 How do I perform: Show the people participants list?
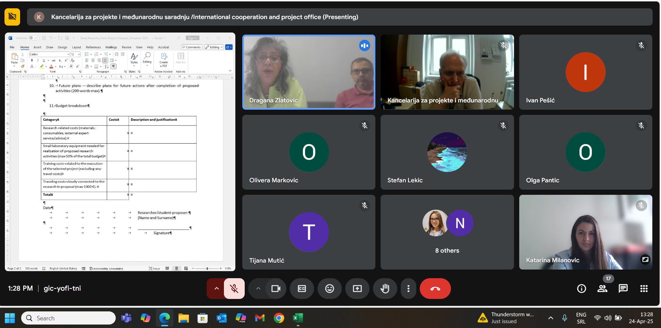(602, 289)
